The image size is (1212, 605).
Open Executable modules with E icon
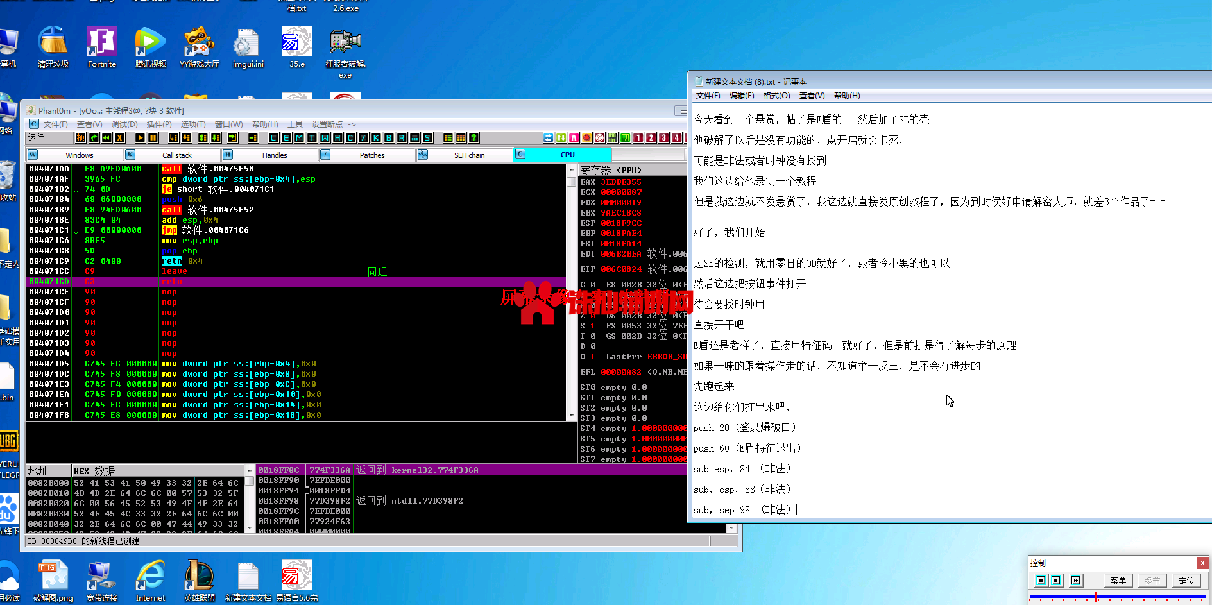[286, 138]
